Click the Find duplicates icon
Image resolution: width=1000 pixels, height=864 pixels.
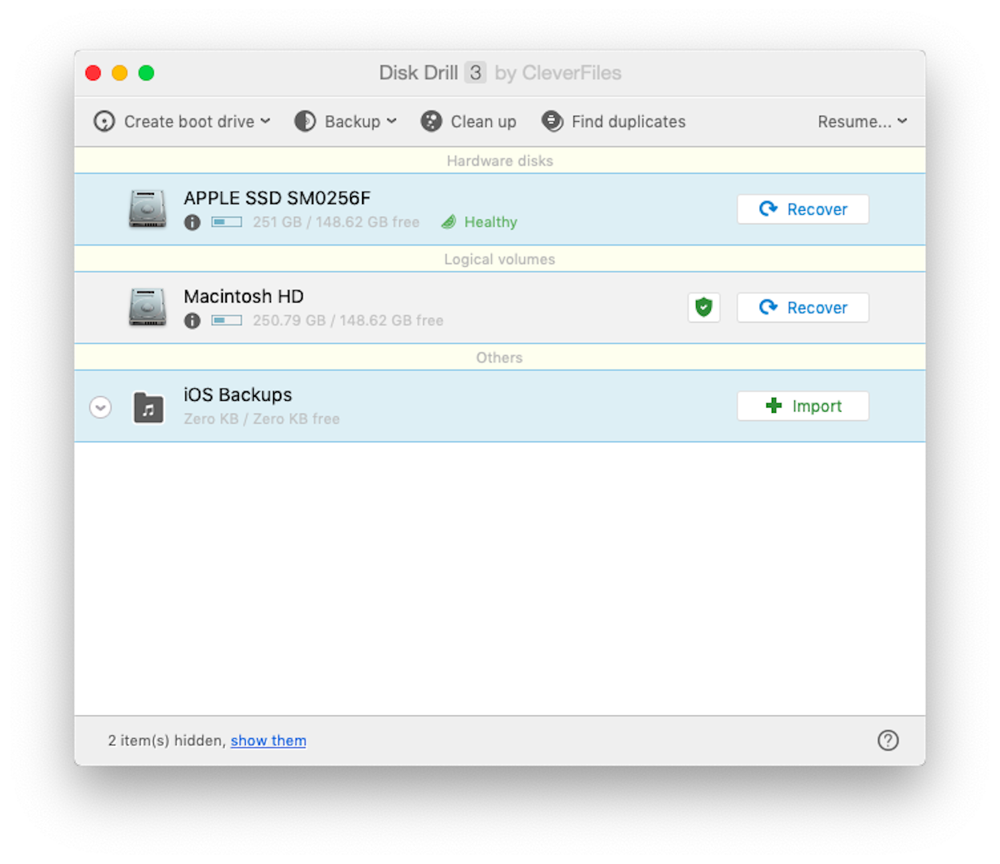tap(552, 121)
